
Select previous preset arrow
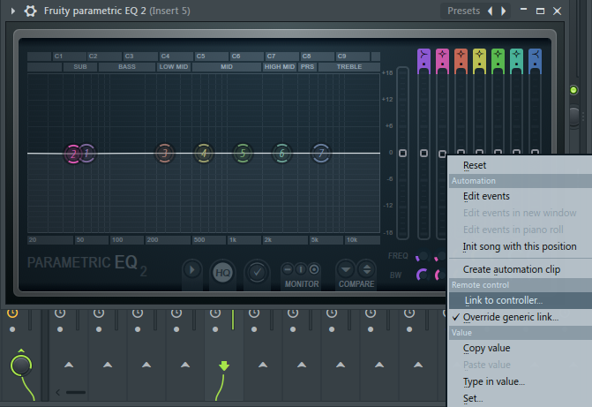(x=490, y=11)
